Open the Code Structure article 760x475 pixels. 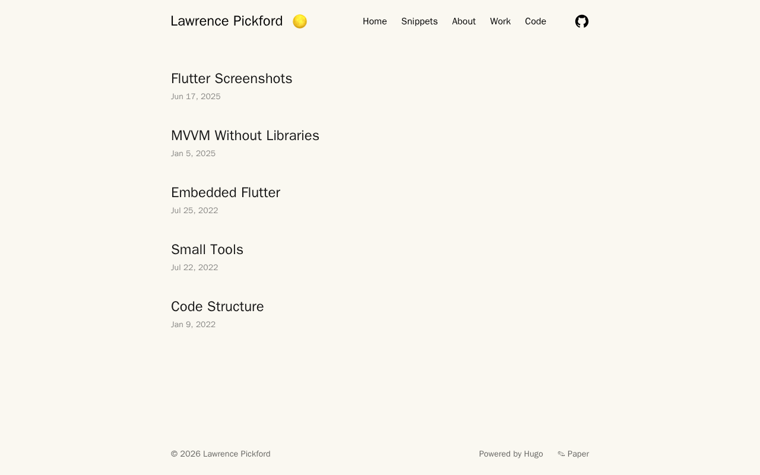pyautogui.click(x=217, y=306)
